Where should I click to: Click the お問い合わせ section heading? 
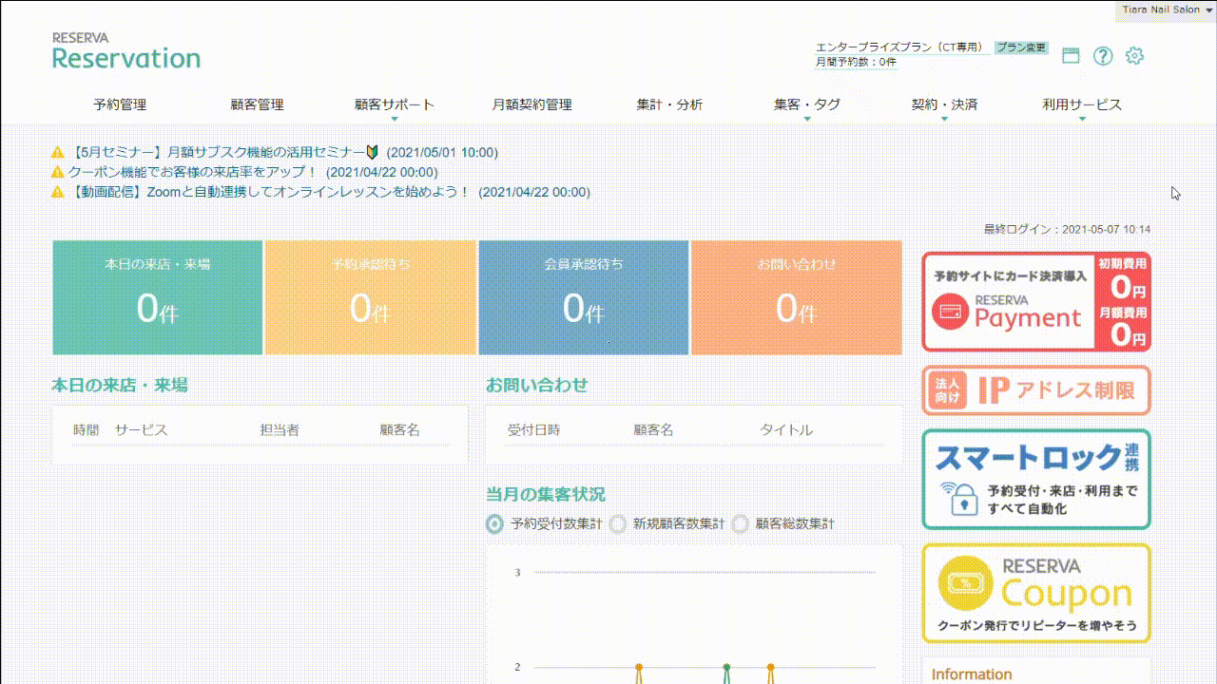[537, 385]
